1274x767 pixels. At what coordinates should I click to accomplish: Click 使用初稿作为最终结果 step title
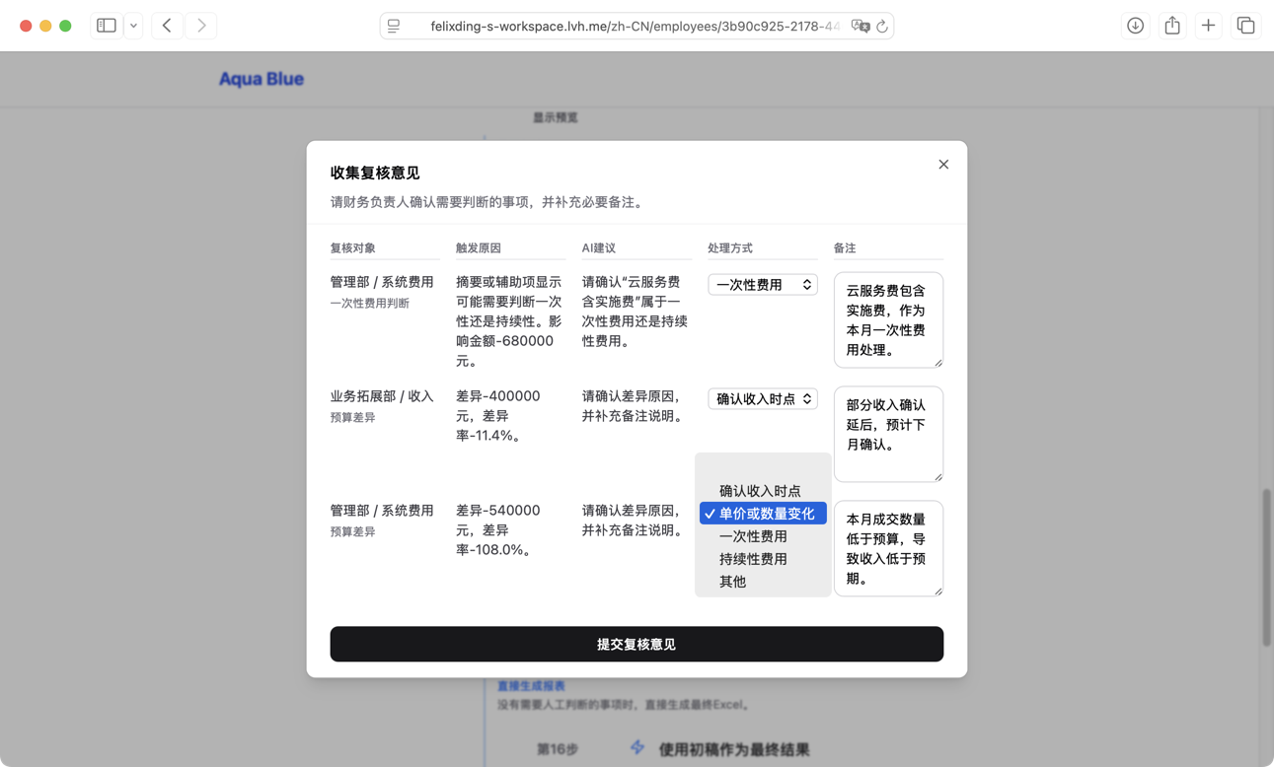pos(734,749)
